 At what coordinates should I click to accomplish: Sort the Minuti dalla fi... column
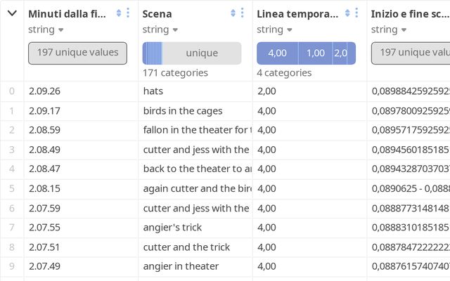click(118, 13)
